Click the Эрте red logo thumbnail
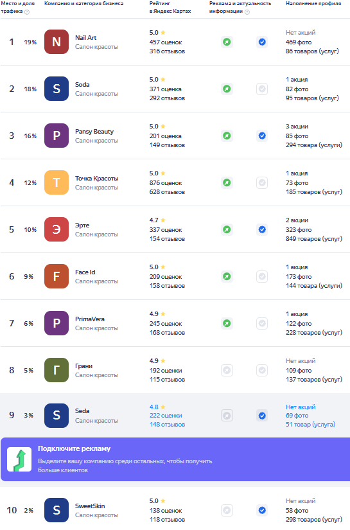Viewport: 350px width, 530px height. pyautogui.click(x=57, y=229)
